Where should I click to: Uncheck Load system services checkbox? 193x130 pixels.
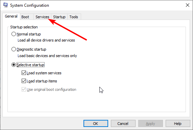point(24,73)
